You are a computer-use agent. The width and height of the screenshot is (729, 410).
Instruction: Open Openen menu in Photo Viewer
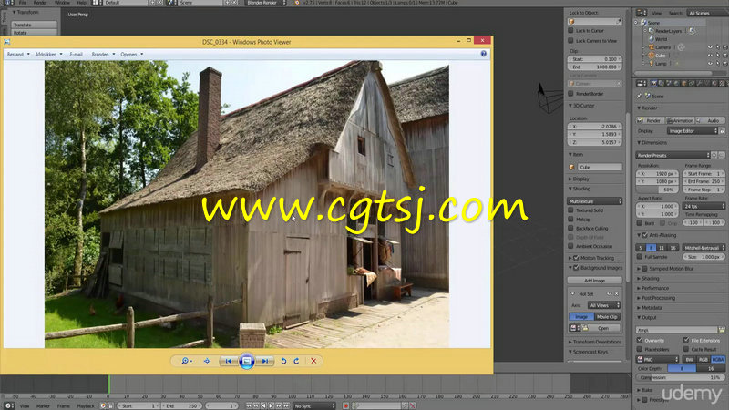131,55
